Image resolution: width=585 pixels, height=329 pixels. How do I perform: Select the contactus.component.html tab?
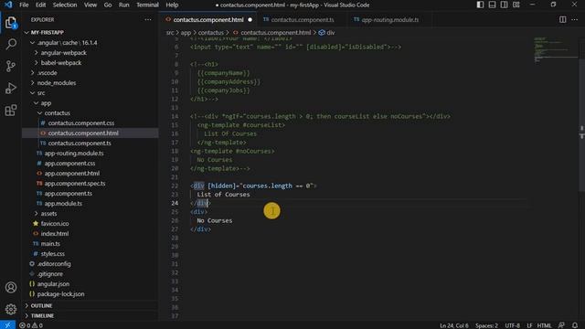pyautogui.click(x=208, y=19)
